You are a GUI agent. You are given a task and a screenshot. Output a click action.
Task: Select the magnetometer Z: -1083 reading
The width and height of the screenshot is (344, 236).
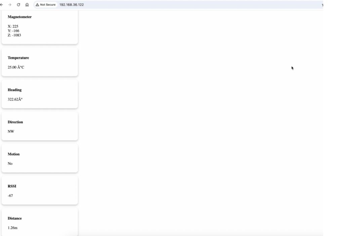[x=14, y=35]
